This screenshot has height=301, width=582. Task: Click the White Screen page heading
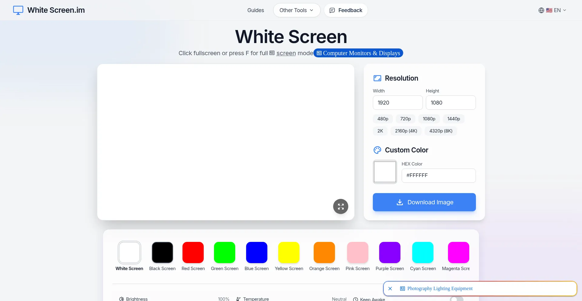[x=291, y=37]
